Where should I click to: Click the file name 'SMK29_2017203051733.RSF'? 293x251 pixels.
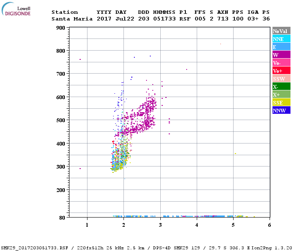tap(35, 248)
